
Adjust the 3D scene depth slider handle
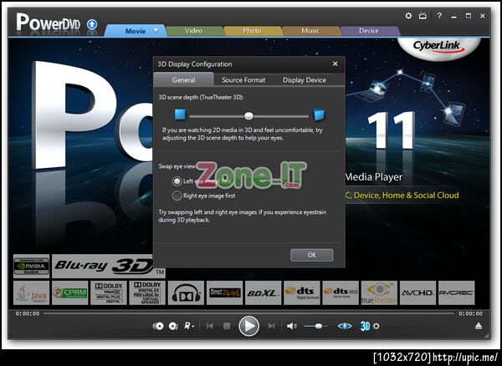pos(248,116)
